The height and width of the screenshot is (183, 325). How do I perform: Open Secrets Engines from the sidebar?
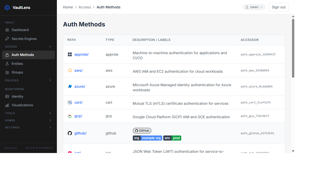coord(28,39)
